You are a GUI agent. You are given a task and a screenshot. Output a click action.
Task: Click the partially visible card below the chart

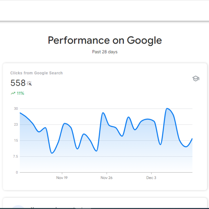click(x=105, y=203)
